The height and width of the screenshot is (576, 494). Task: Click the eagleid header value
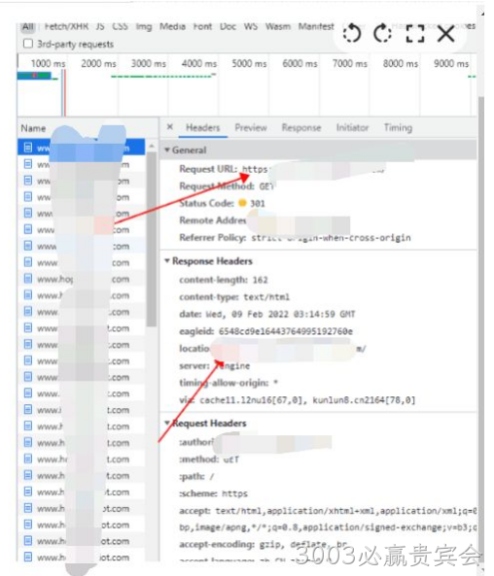[286, 332]
